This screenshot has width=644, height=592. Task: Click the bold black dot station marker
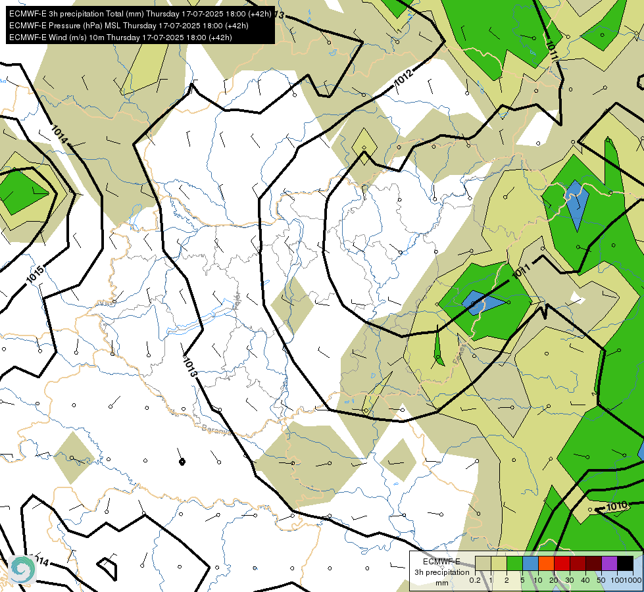point(182,462)
